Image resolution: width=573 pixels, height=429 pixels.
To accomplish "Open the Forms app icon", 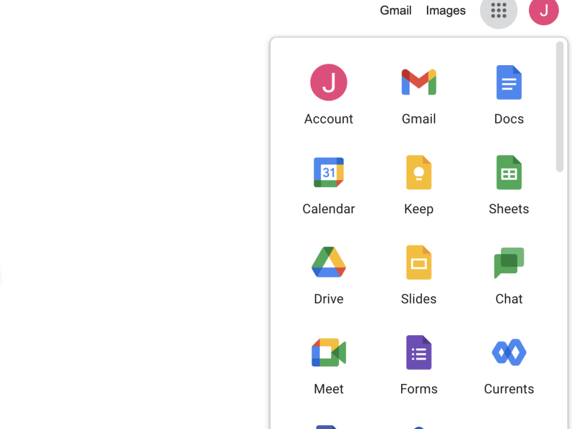I will pyautogui.click(x=419, y=352).
